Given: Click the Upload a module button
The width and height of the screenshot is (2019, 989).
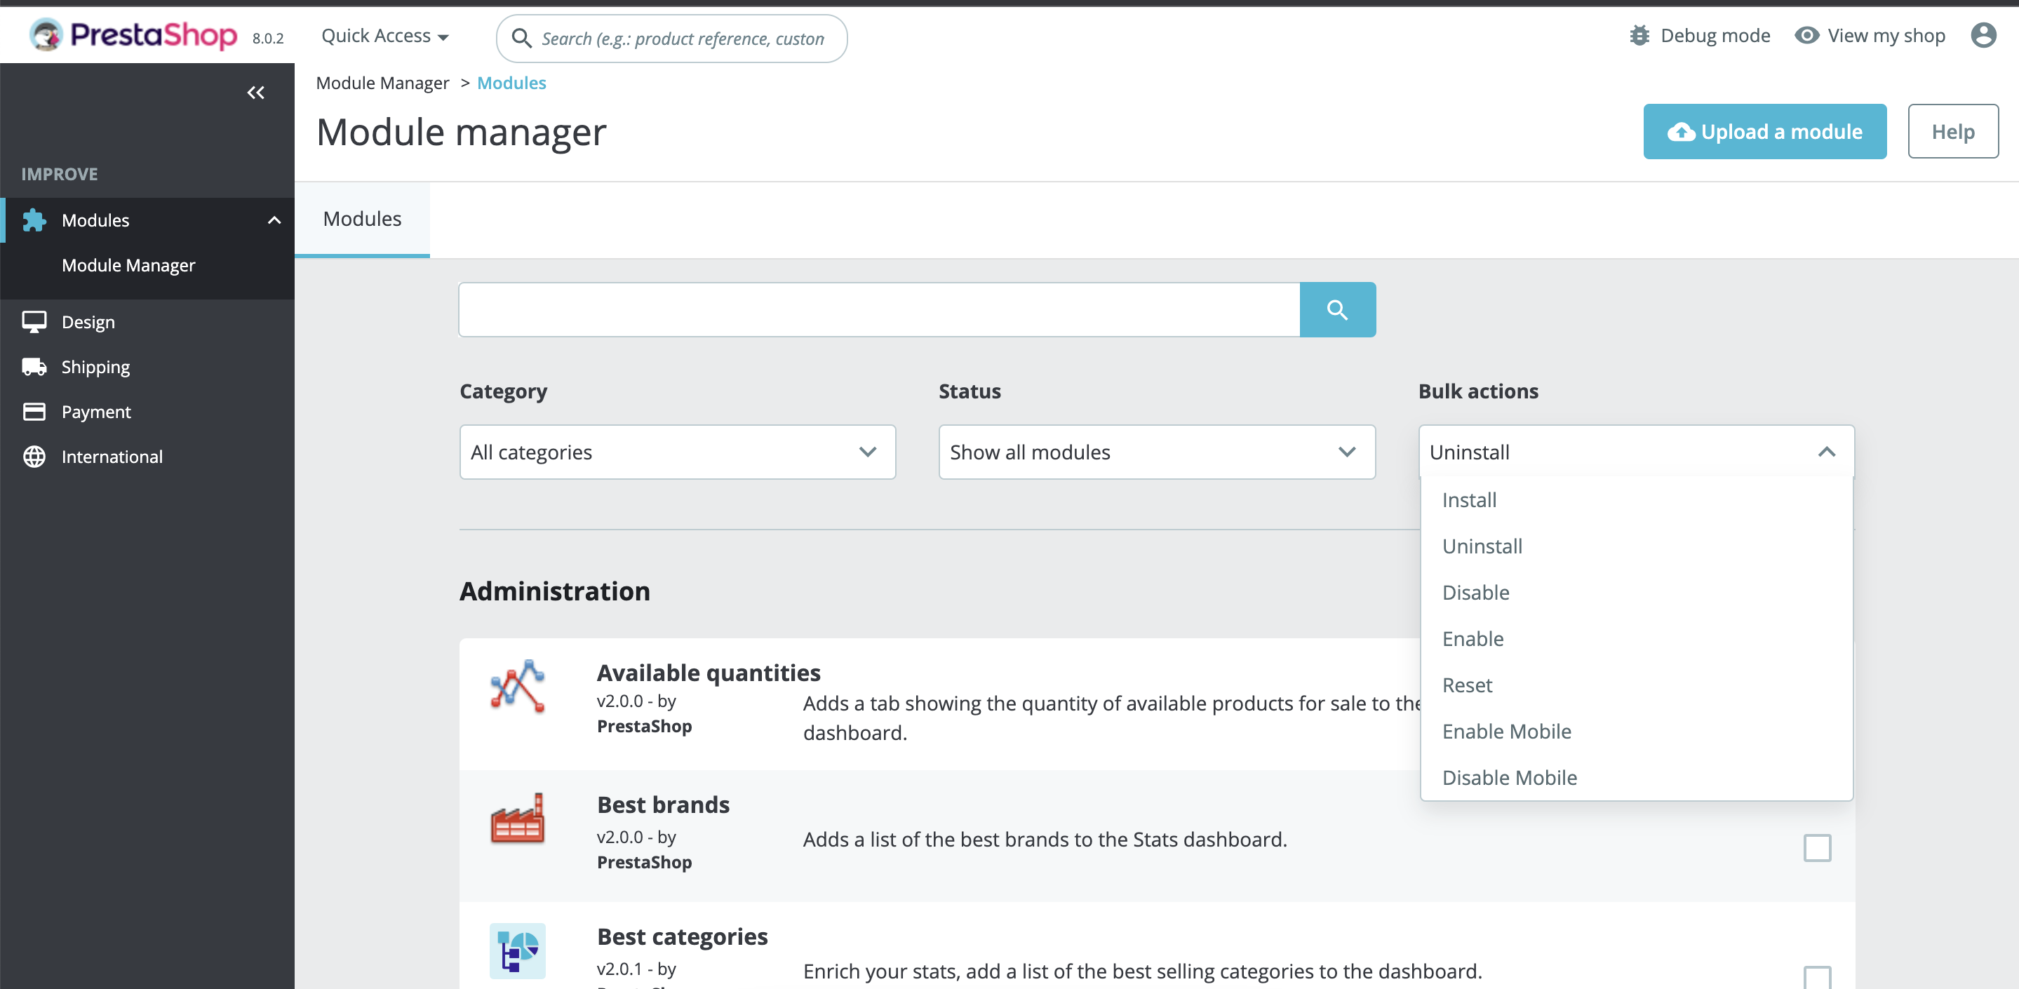Looking at the screenshot, I should (x=1764, y=131).
